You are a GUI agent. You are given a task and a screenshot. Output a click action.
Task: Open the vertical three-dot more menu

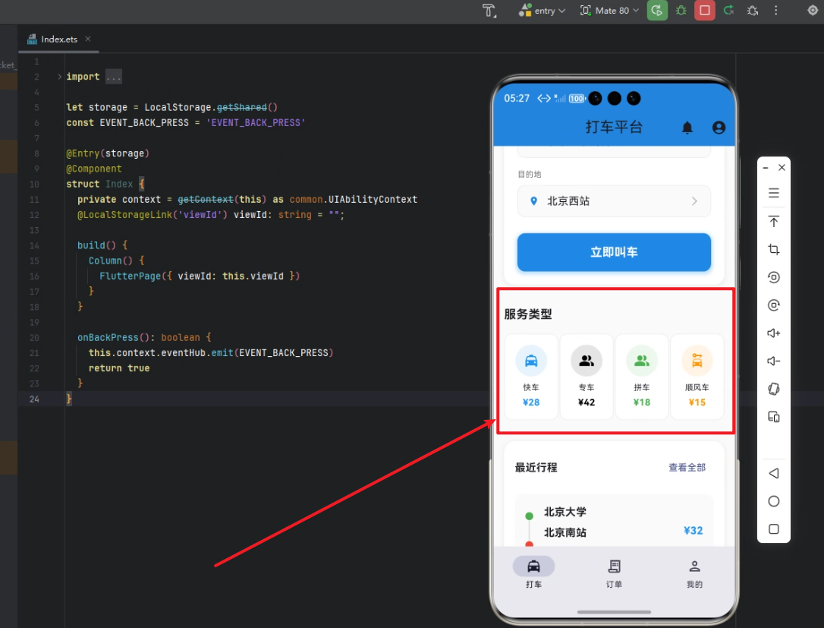pyautogui.click(x=776, y=11)
